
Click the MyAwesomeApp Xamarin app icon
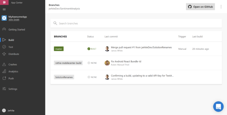[4, 18]
